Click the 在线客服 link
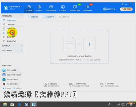Screen dimensions: 136x107 [7, 88]
